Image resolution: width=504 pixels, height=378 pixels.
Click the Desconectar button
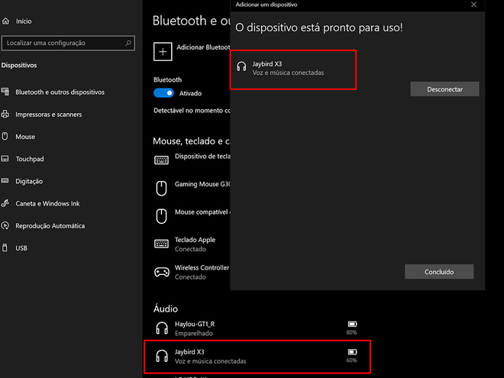(445, 89)
